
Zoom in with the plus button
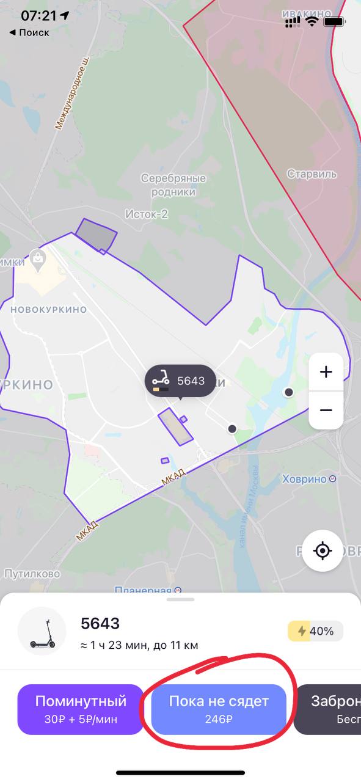pos(326,372)
